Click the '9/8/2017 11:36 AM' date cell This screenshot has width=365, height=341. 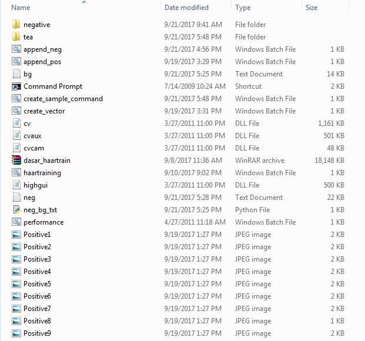coord(193,161)
